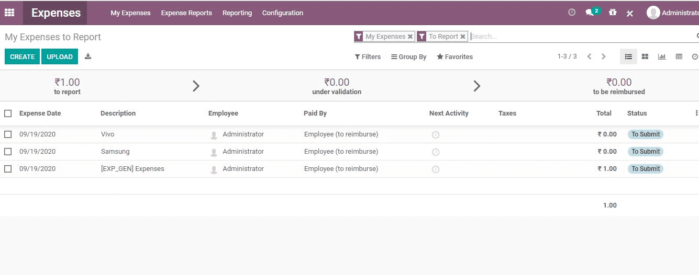Click the [EXP_GEN] Expenses row activity clock
This screenshot has width=699, height=275.
point(436,169)
